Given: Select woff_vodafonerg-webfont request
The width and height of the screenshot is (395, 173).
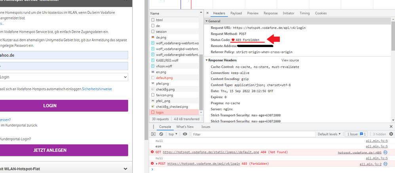Looking at the screenshot, I should tap(174, 43).
